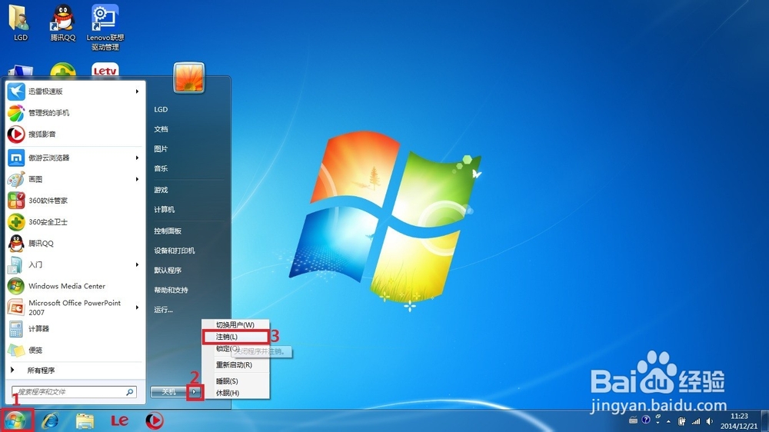
Task: Open Lenovo联想驱动管理 desktop shortcut
Action: coord(105,28)
